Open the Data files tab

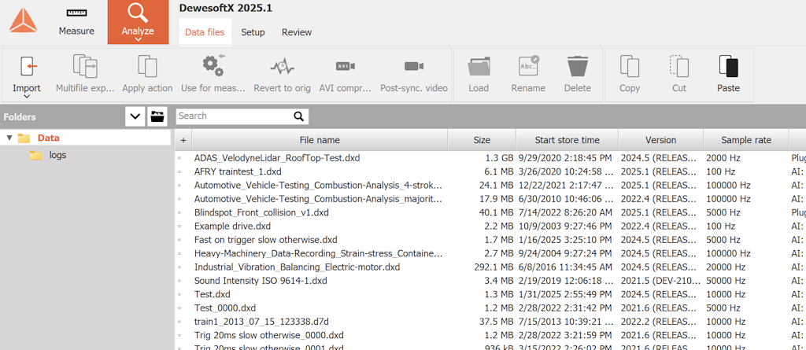[205, 32]
